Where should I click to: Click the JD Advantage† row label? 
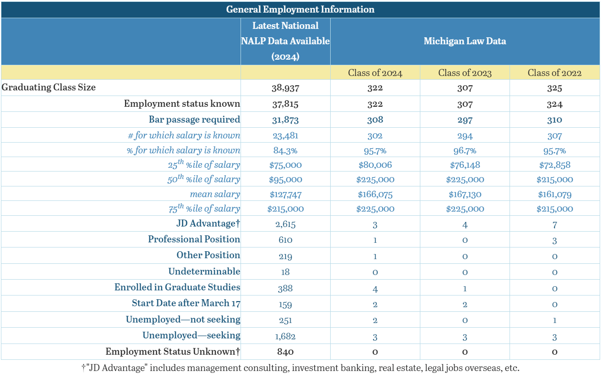pyautogui.click(x=208, y=223)
